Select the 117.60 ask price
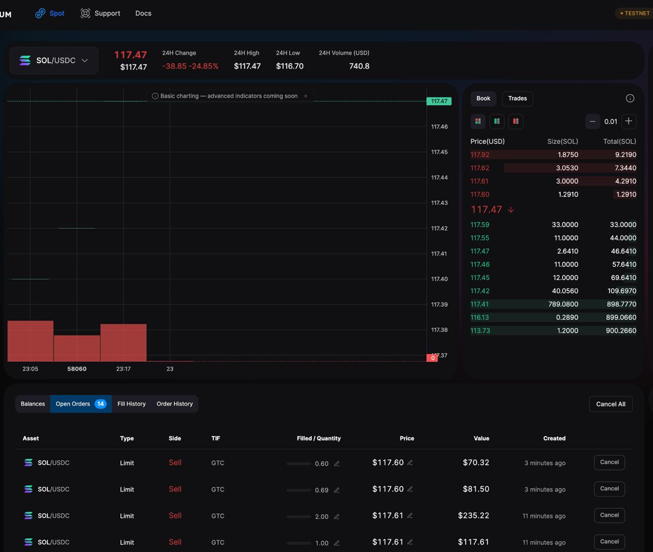653x552 pixels. point(480,194)
